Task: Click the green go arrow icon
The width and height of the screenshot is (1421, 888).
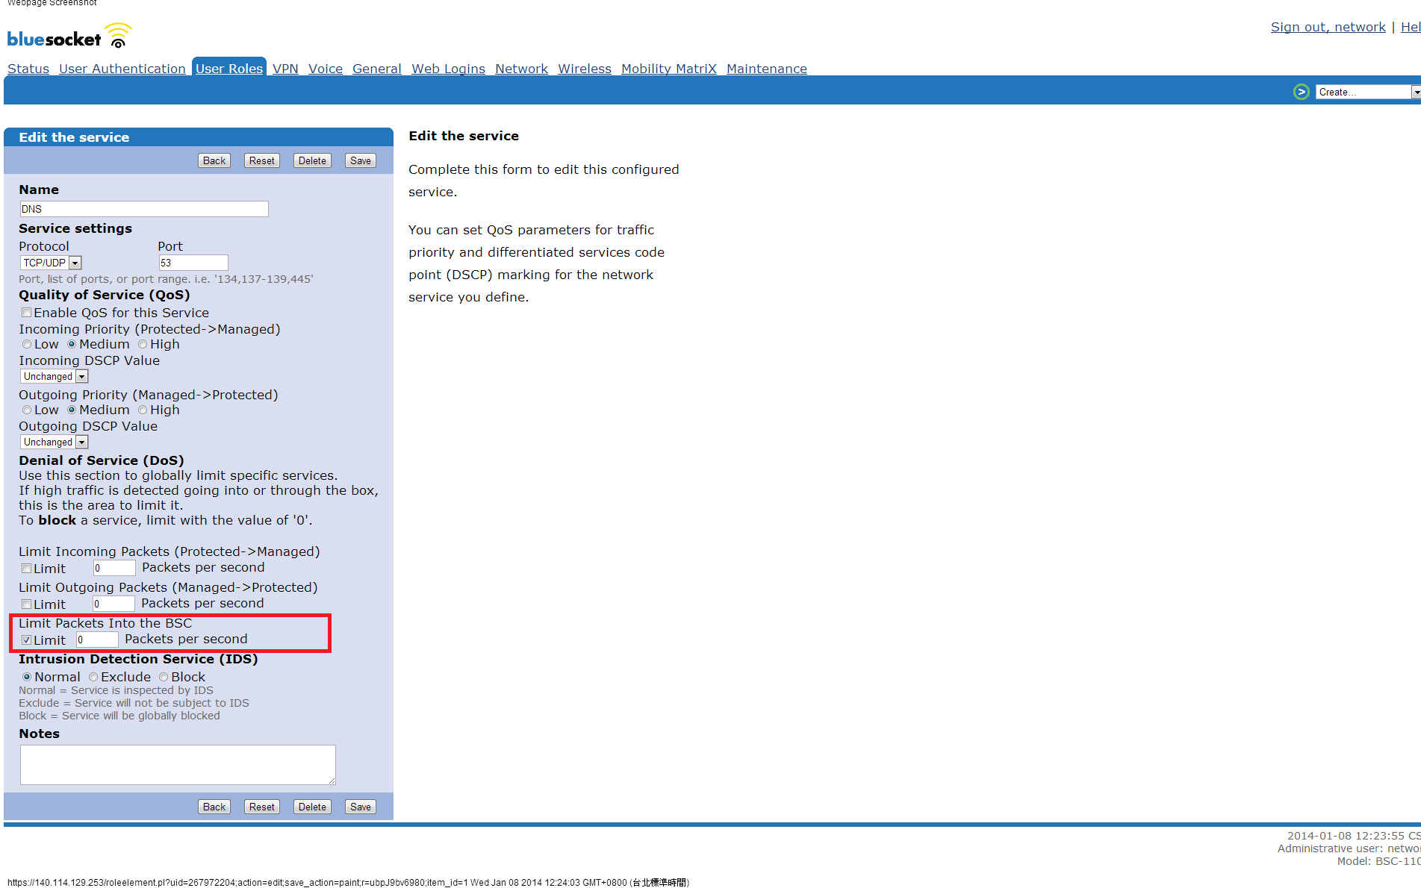Action: pos(1301,92)
